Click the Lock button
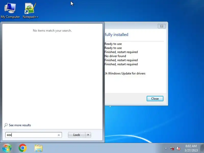The image size is (204, 153). (x=77, y=135)
